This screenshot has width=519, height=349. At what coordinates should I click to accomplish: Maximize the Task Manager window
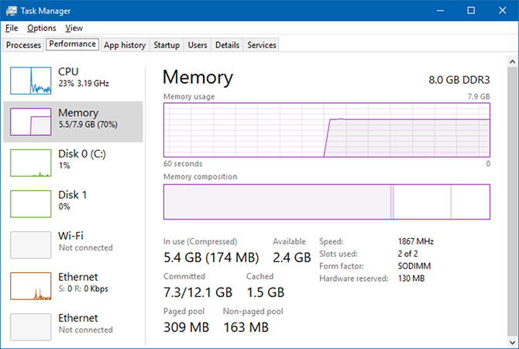(471, 11)
